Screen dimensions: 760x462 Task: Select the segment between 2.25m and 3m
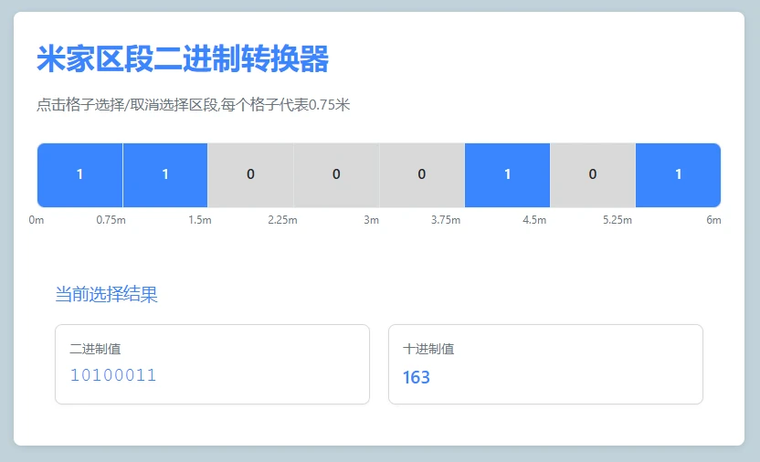(336, 174)
